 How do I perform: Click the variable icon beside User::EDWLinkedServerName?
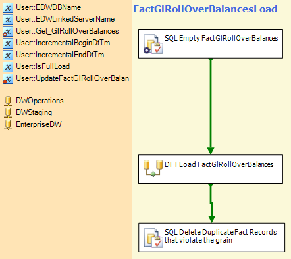click(8, 20)
